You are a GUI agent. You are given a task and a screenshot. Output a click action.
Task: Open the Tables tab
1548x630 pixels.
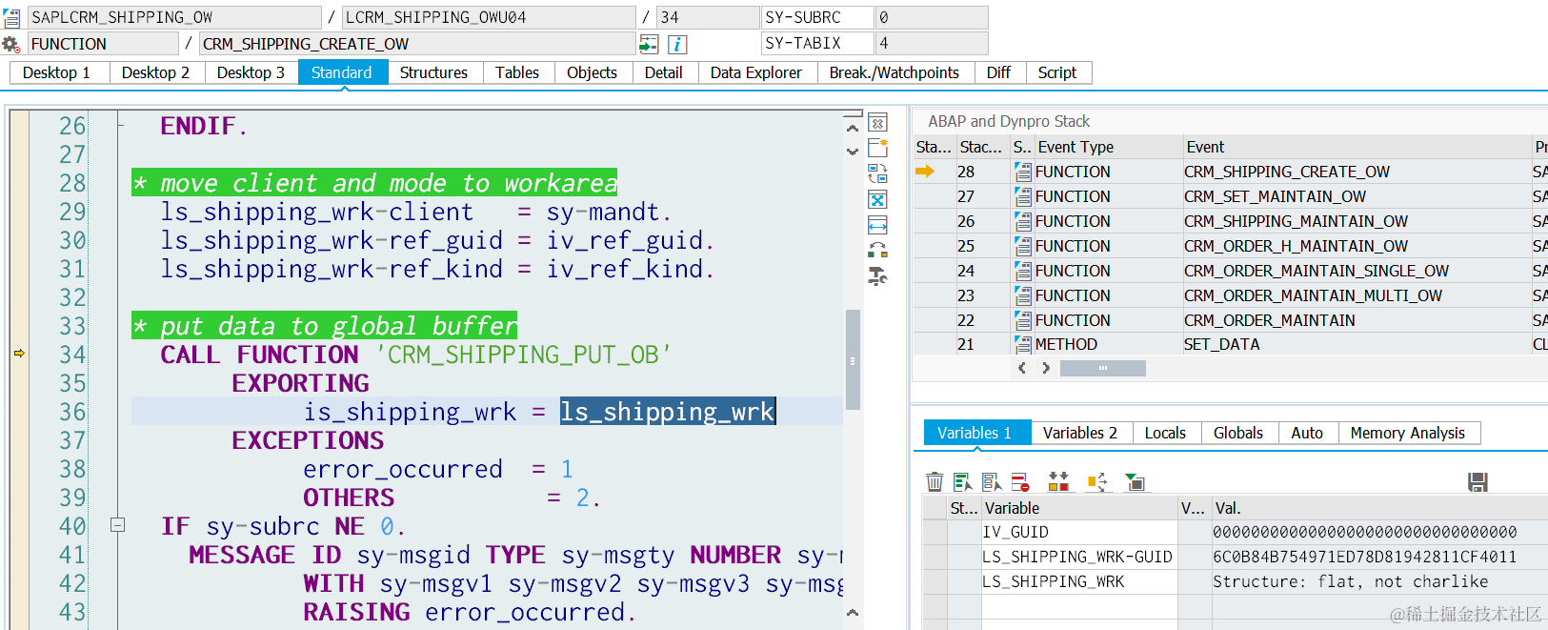(x=517, y=72)
